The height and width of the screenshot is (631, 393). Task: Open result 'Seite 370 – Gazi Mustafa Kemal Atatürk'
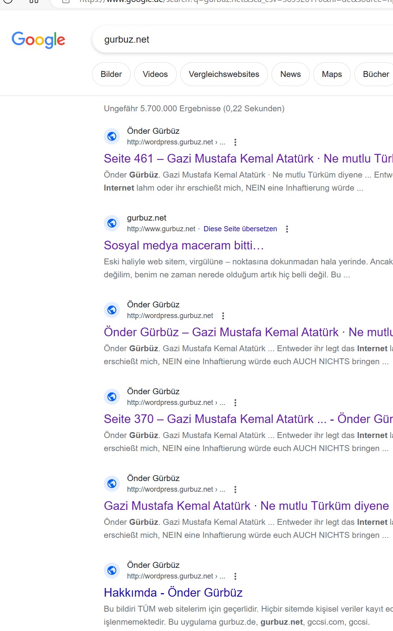pyautogui.click(x=248, y=419)
